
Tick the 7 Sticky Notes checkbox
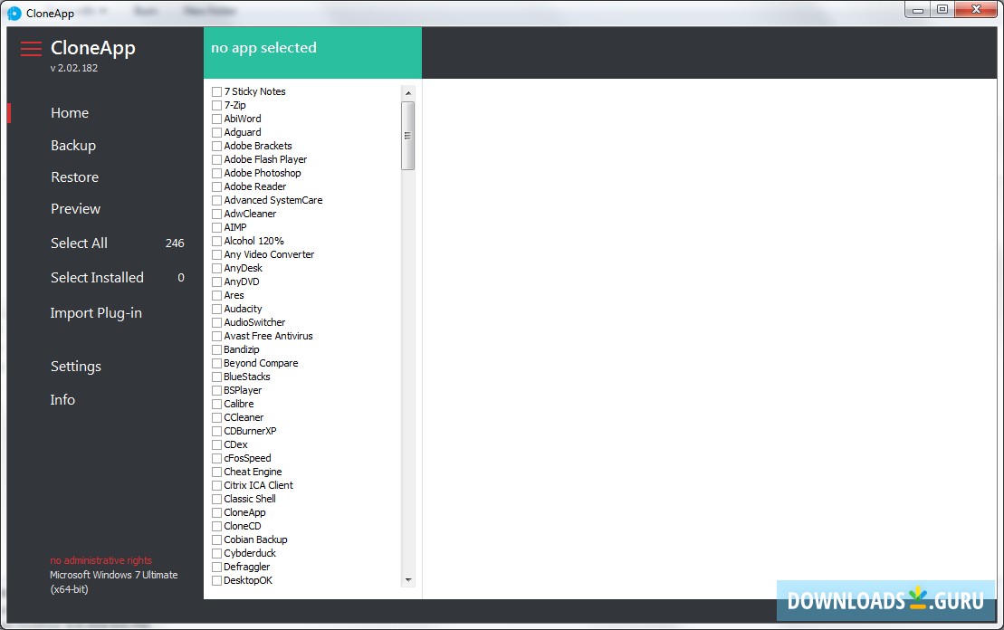pos(216,91)
